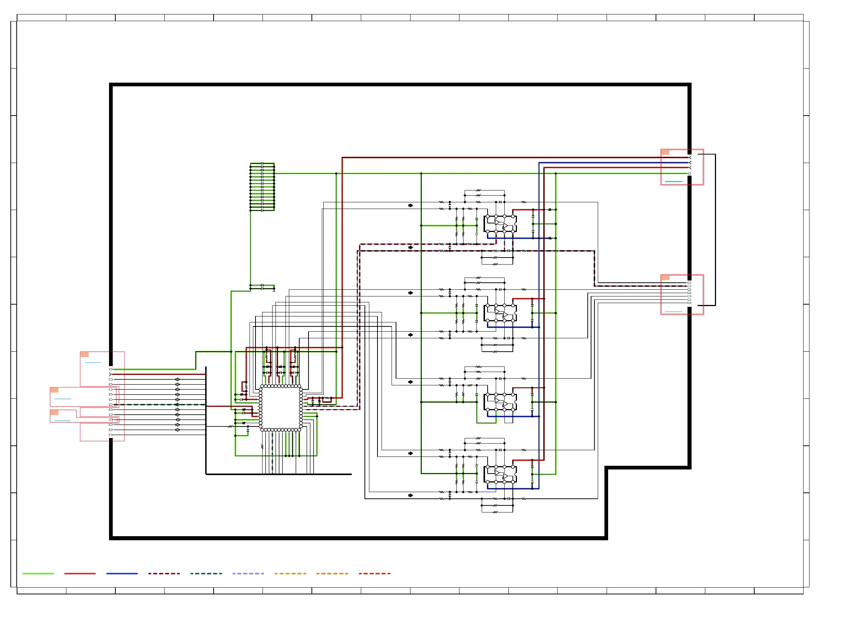Open blue link in top-right connector box
841x624 pixels.
pyautogui.click(x=673, y=182)
